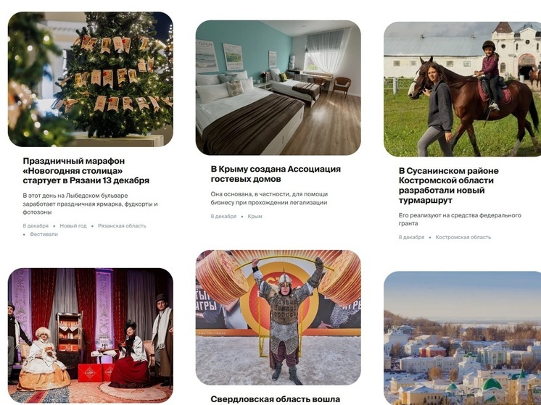Viewport: 541px width, 405px height.
Task: Click the decorated Christmas tree photo
Action: (x=91, y=79)
